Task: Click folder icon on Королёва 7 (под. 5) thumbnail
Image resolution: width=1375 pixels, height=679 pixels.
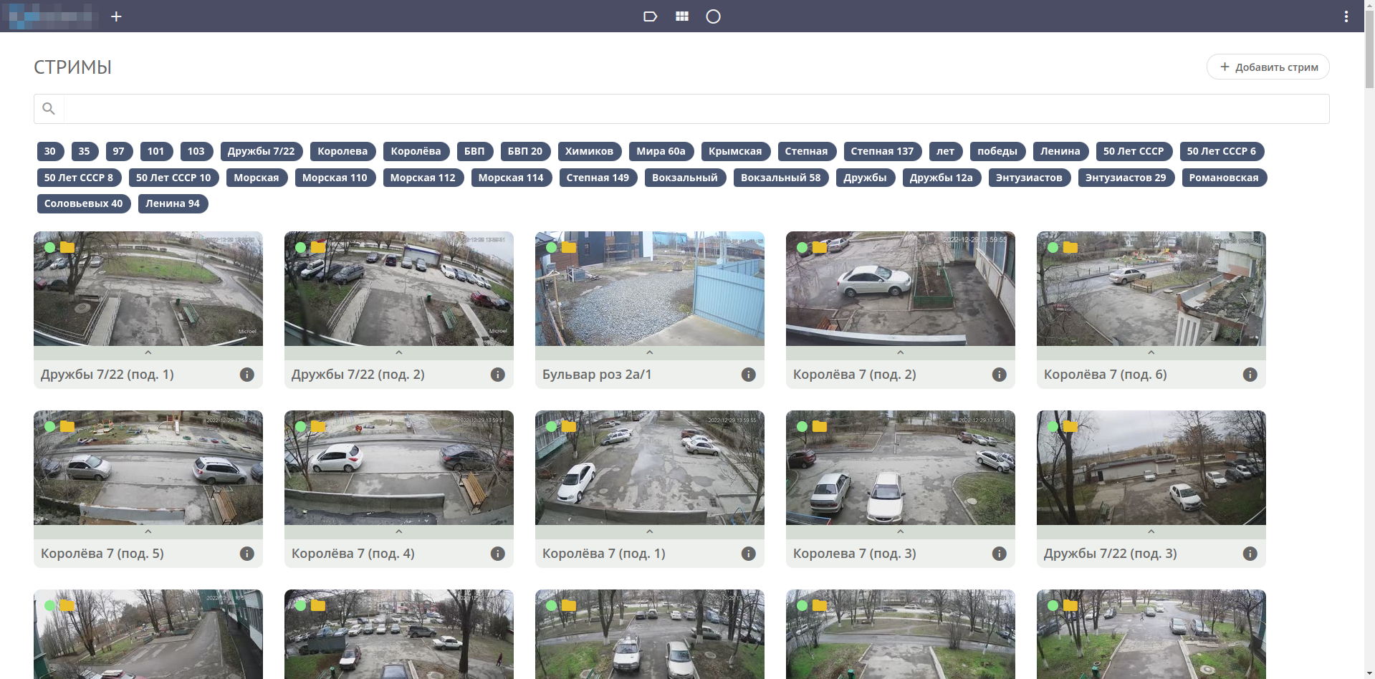Action: (67, 426)
